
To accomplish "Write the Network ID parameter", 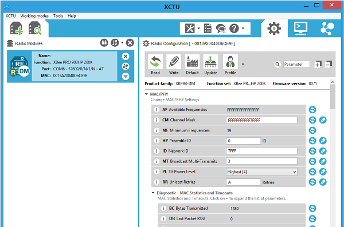I will coord(323,151).
